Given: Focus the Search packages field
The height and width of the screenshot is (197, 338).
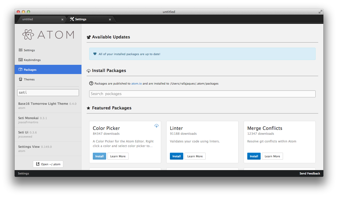Looking at the screenshot, I should pyautogui.click(x=202, y=94).
